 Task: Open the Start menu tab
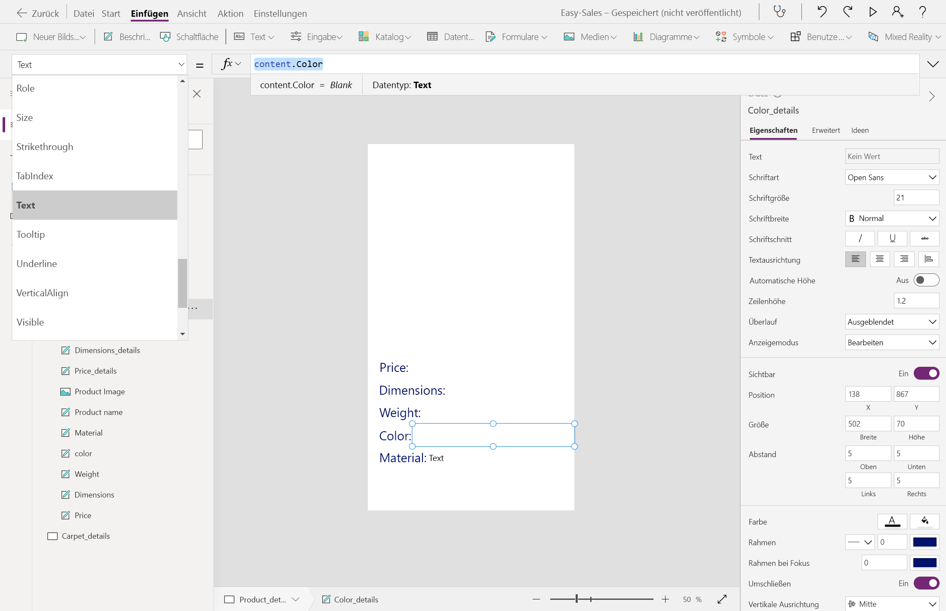pyautogui.click(x=111, y=13)
